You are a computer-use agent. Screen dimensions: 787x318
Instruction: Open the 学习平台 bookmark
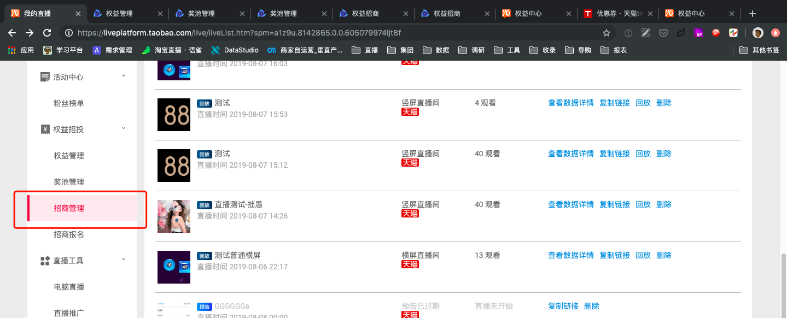(63, 50)
